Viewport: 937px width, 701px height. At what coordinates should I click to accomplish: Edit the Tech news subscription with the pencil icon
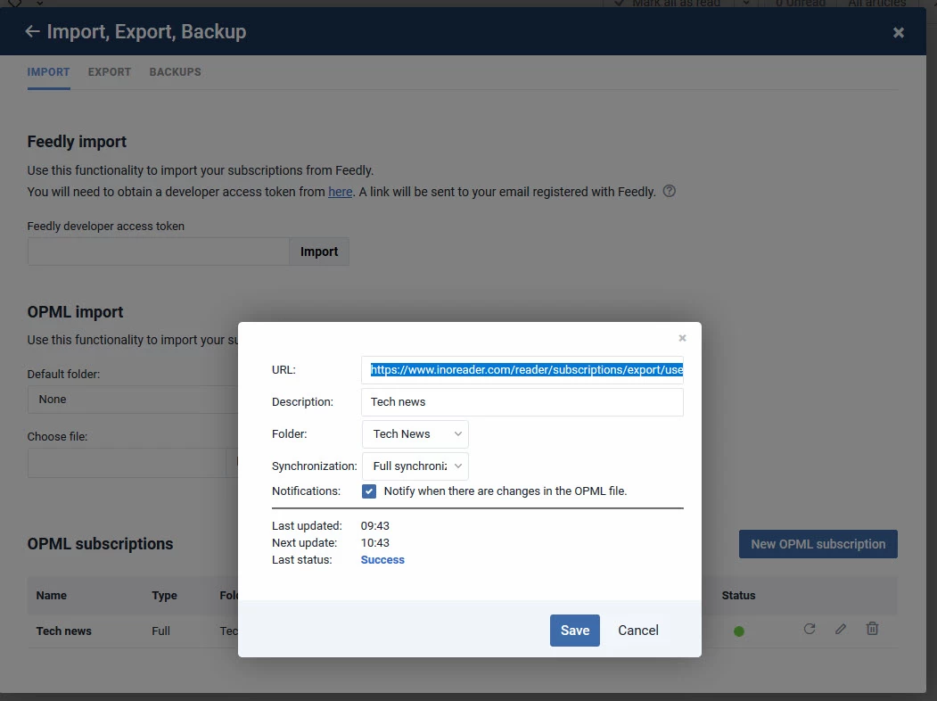840,629
